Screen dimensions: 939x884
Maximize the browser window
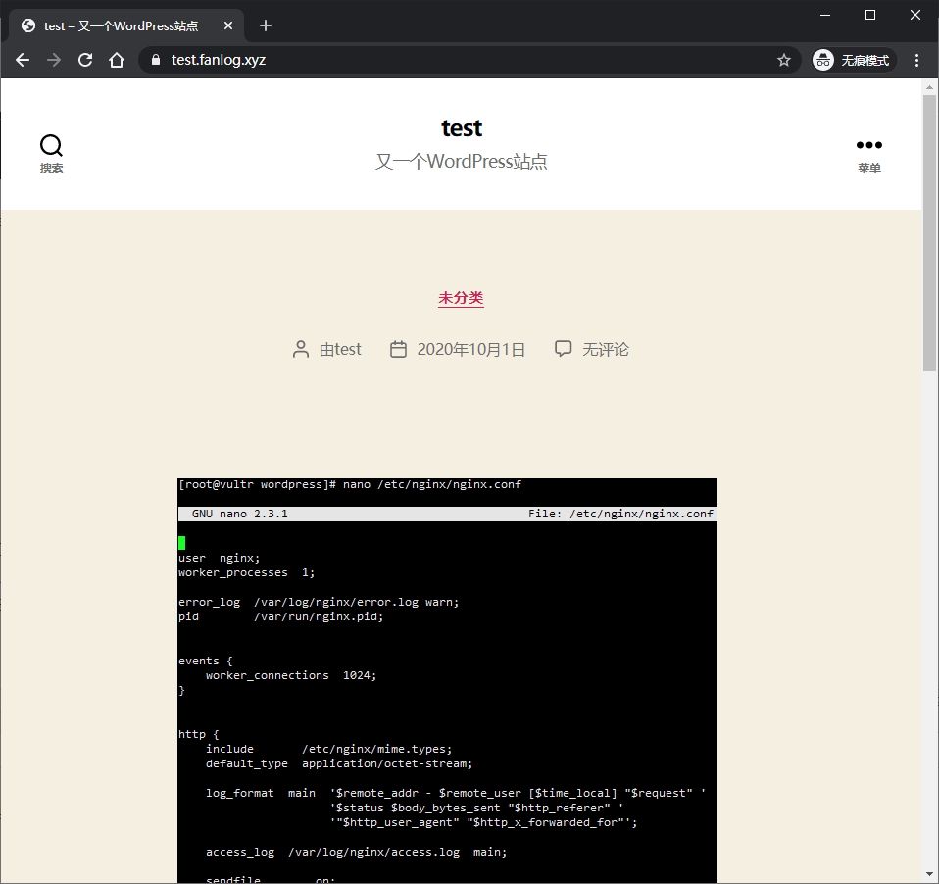click(870, 15)
